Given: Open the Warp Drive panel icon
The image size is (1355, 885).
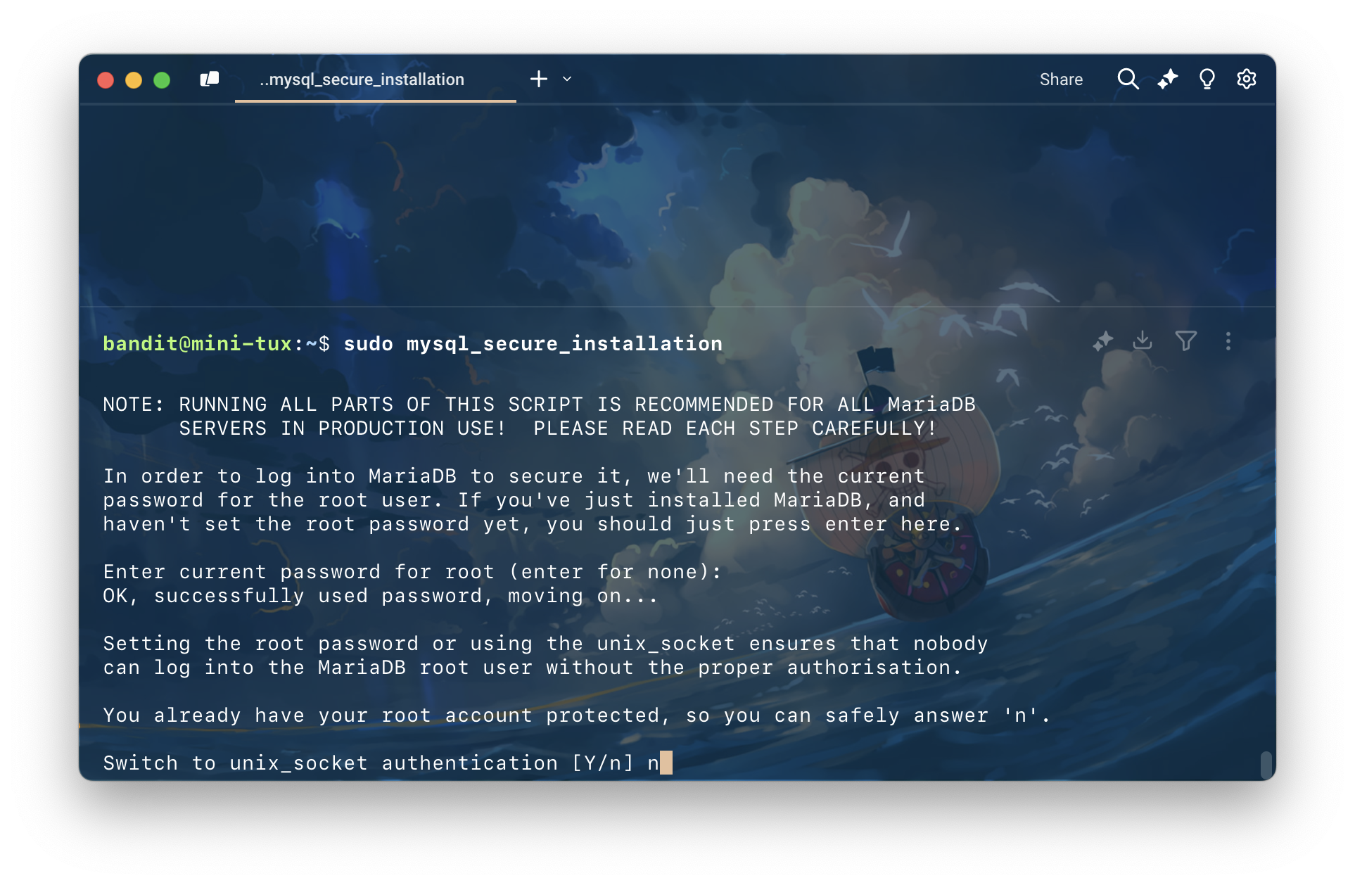Looking at the screenshot, I should point(210,79).
